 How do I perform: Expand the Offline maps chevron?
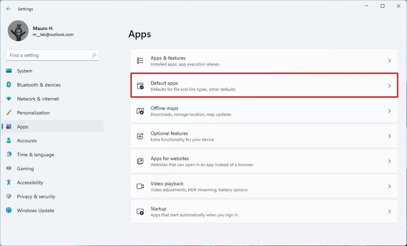point(390,111)
